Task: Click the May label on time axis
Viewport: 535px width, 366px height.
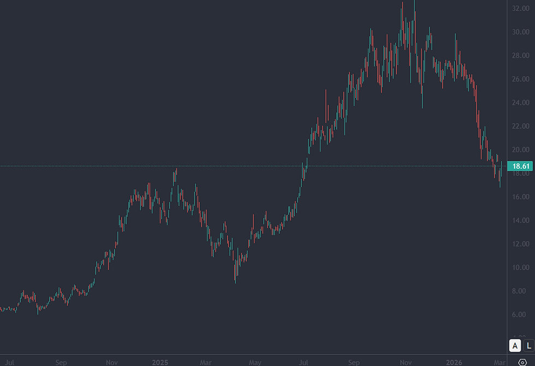Action: pos(255,362)
